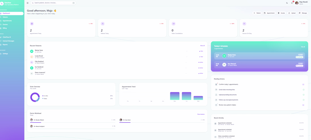
Task: Add a new Patient via quick action
Action: pyautogui.click(x=257, y=13)
